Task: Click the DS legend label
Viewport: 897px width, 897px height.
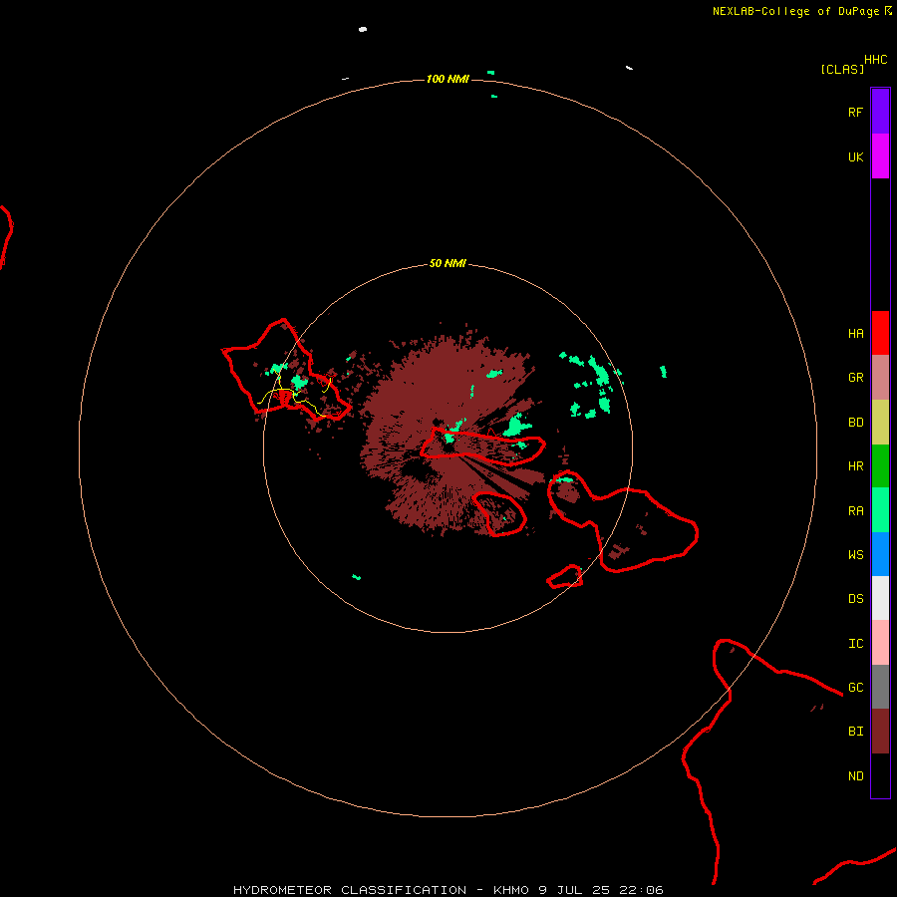Action: [856, 599]
